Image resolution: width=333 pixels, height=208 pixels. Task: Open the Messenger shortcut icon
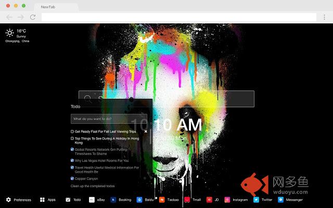(280, 200)
